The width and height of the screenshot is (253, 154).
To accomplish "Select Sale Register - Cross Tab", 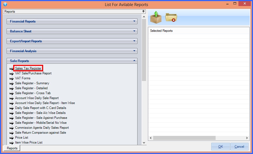I will coord(33,93).
